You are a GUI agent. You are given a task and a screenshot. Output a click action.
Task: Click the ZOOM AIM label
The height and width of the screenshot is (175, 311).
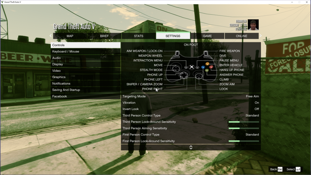click(x=227, y=84)
